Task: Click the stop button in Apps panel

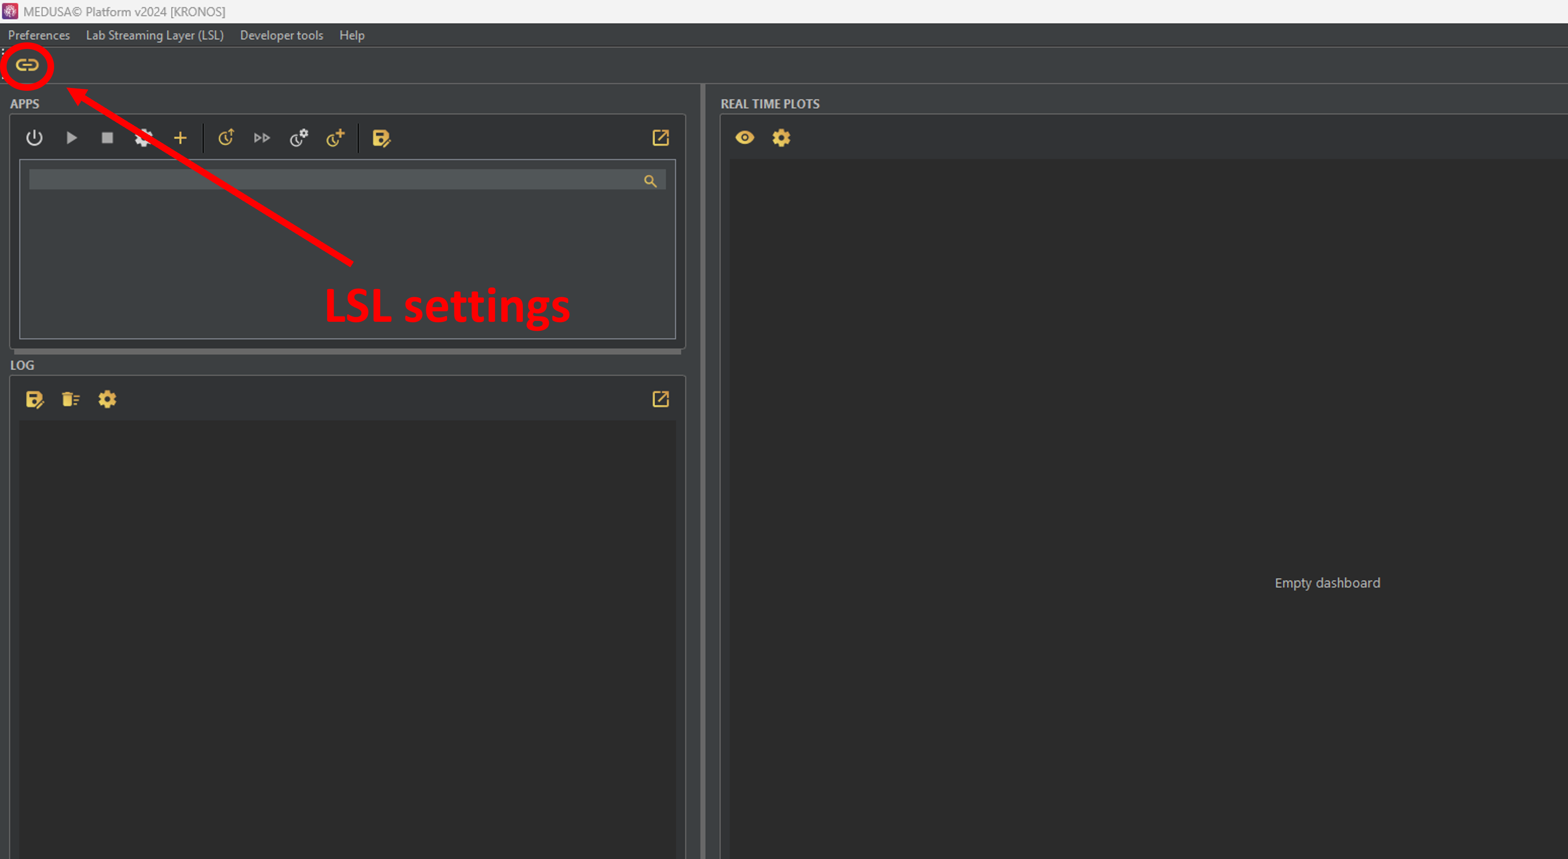Action: tap(107, 138)
